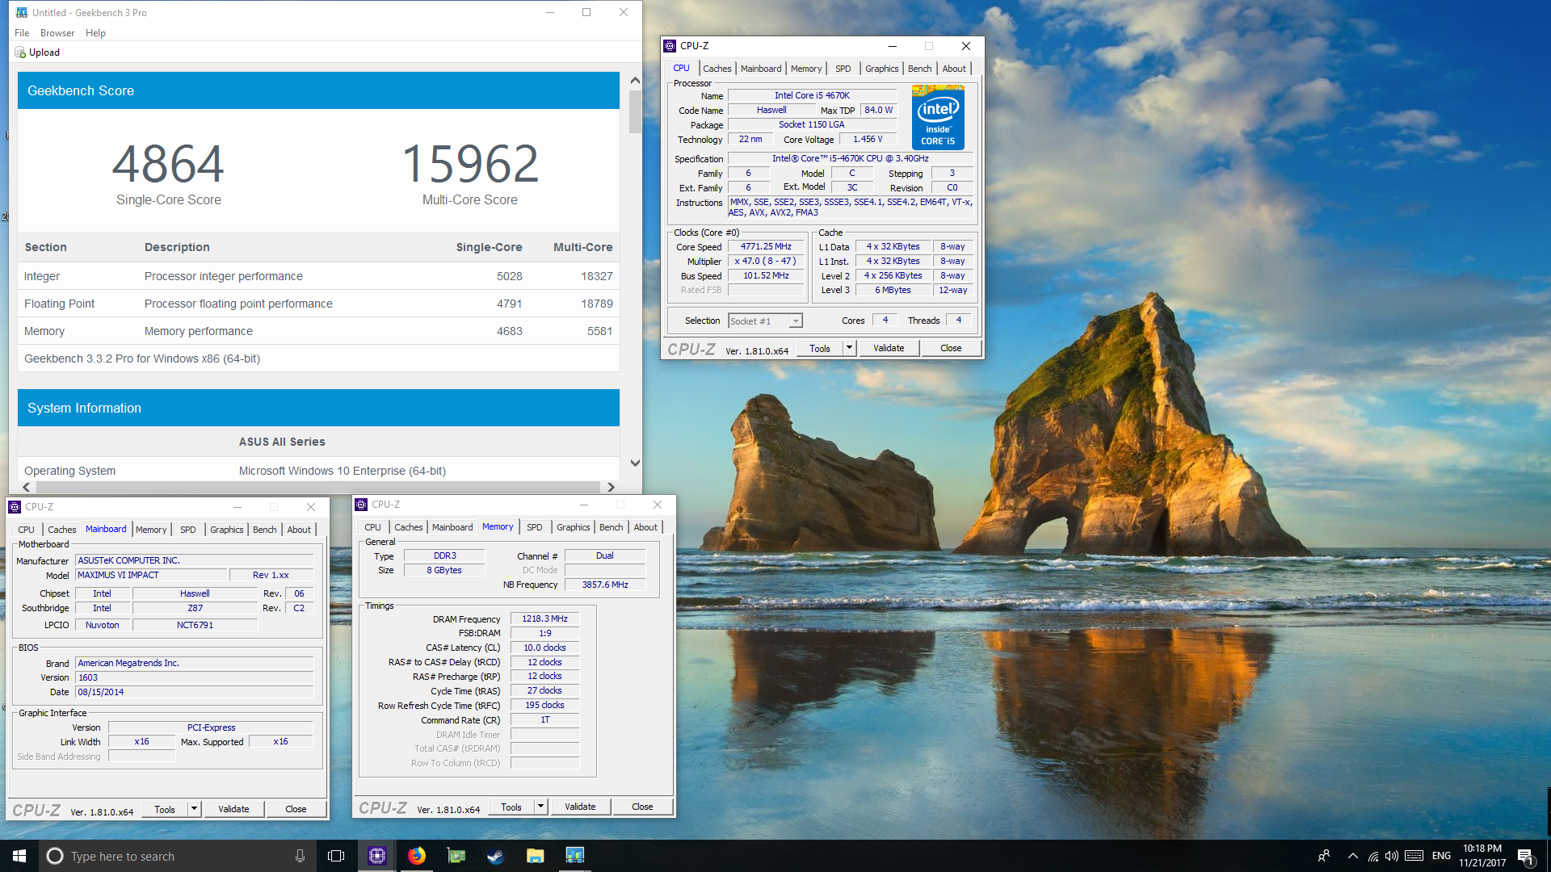
Task: Click the Cortana search circle icon
Action: tap(54, 856)
